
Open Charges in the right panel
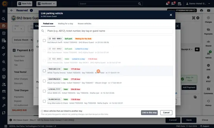pos(208,20)
